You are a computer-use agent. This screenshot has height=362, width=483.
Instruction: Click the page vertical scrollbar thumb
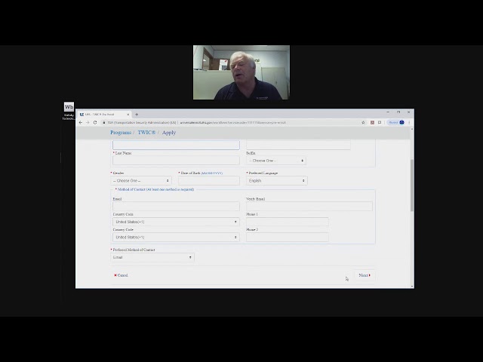point(412,185)
